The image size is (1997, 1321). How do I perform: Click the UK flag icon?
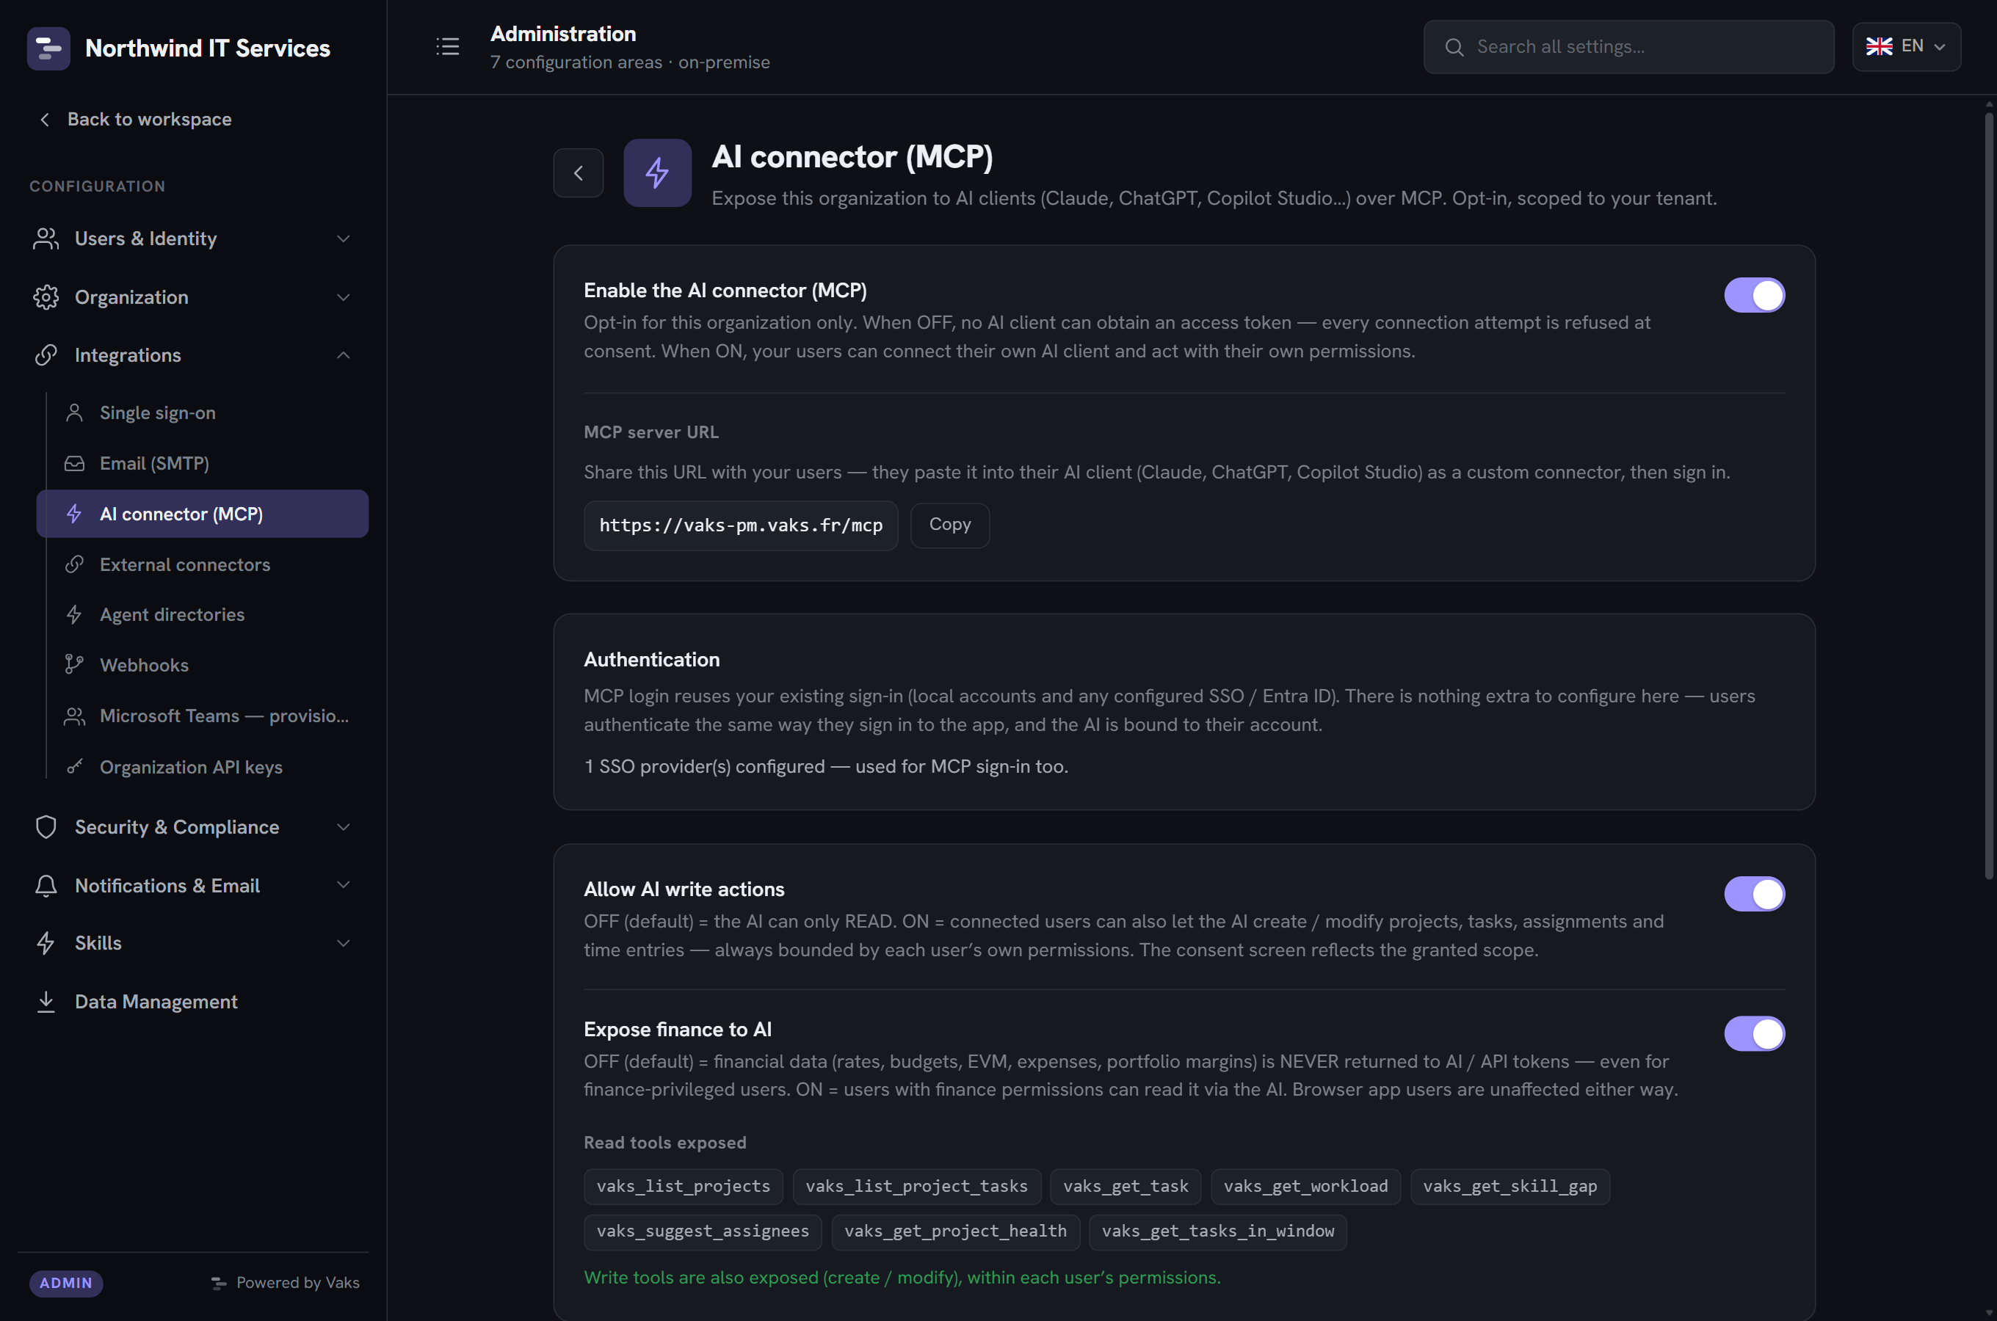click(1879, 46)
